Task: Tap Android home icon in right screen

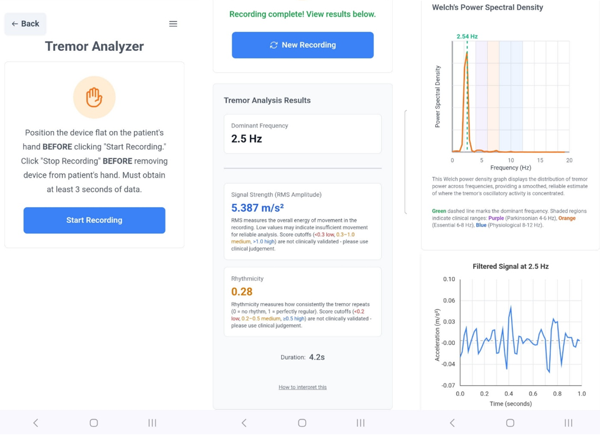Action: coord(510,423)
